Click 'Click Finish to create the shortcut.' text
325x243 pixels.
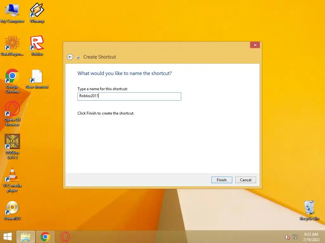pos(106,113)
